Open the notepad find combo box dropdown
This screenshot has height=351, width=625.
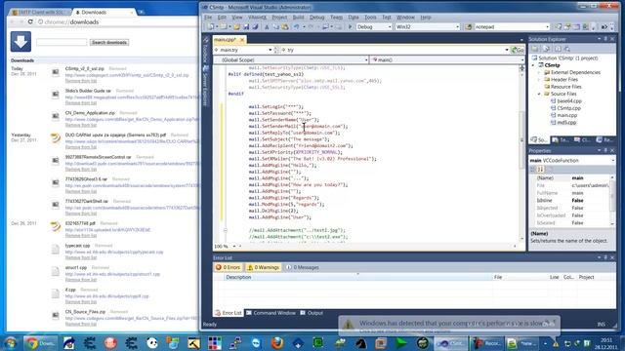(547, 27)
